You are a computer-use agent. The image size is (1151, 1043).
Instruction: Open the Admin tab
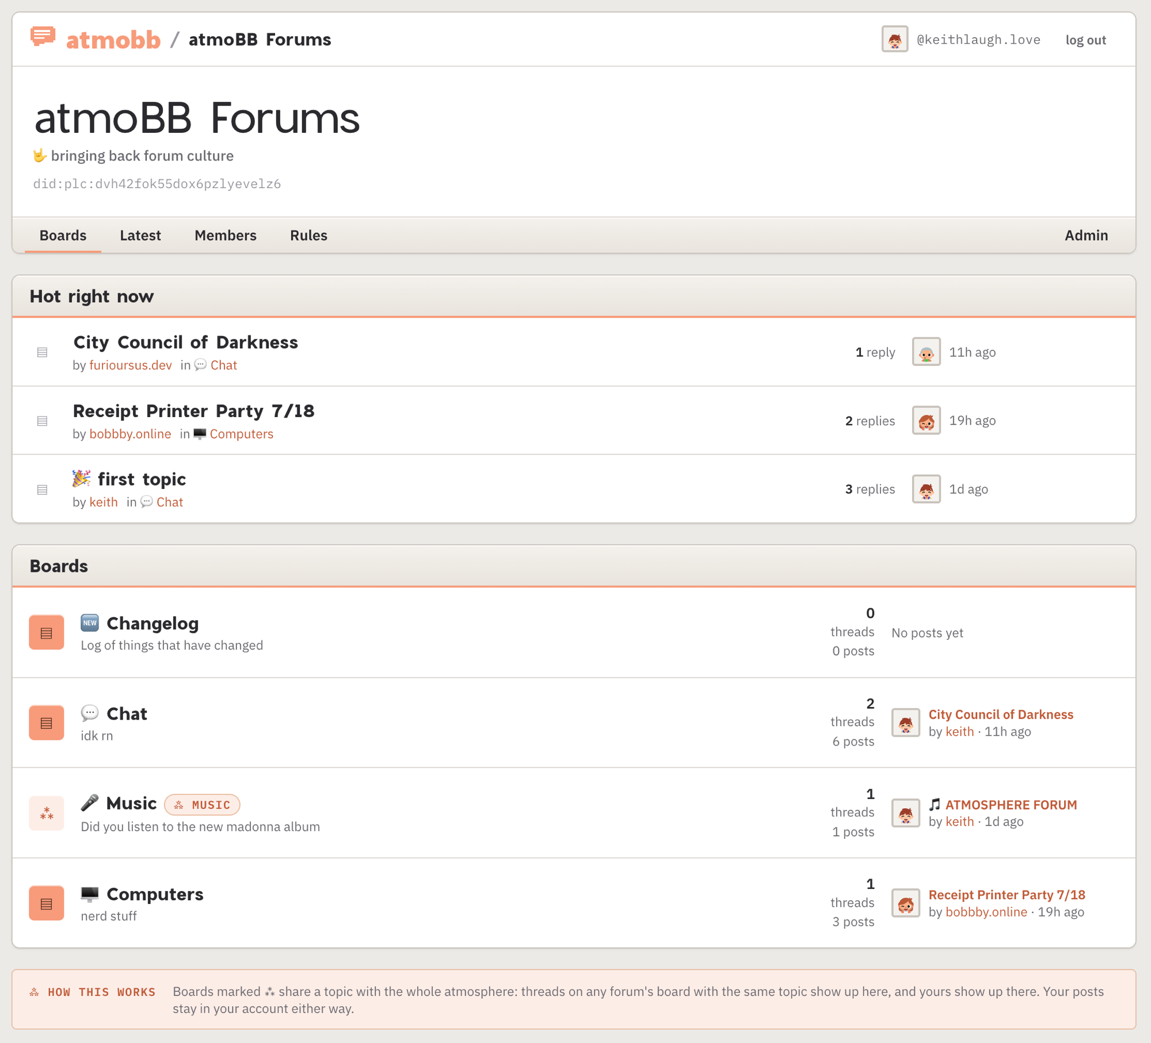1086,235
